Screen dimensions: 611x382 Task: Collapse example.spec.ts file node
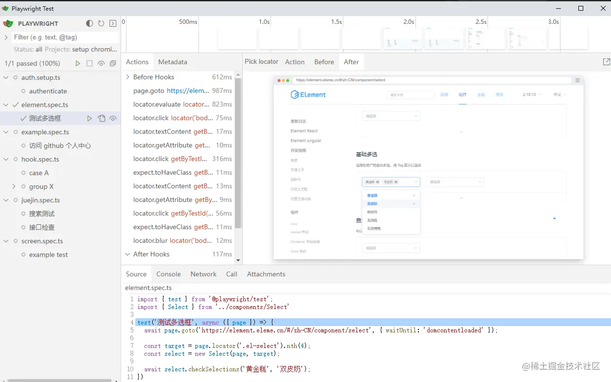tap(6, 132)
